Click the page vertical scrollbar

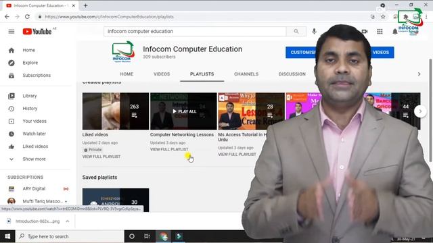(430, 110)
